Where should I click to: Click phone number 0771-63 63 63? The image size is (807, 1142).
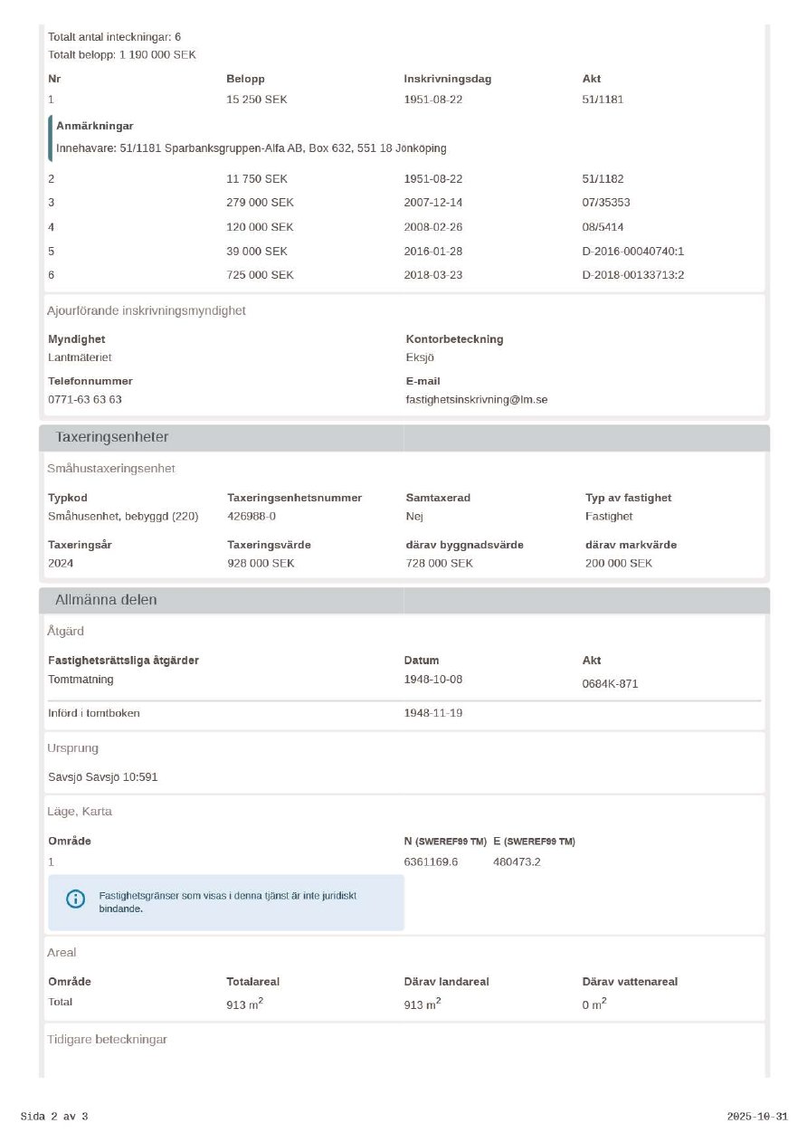[x=85, y=399]
